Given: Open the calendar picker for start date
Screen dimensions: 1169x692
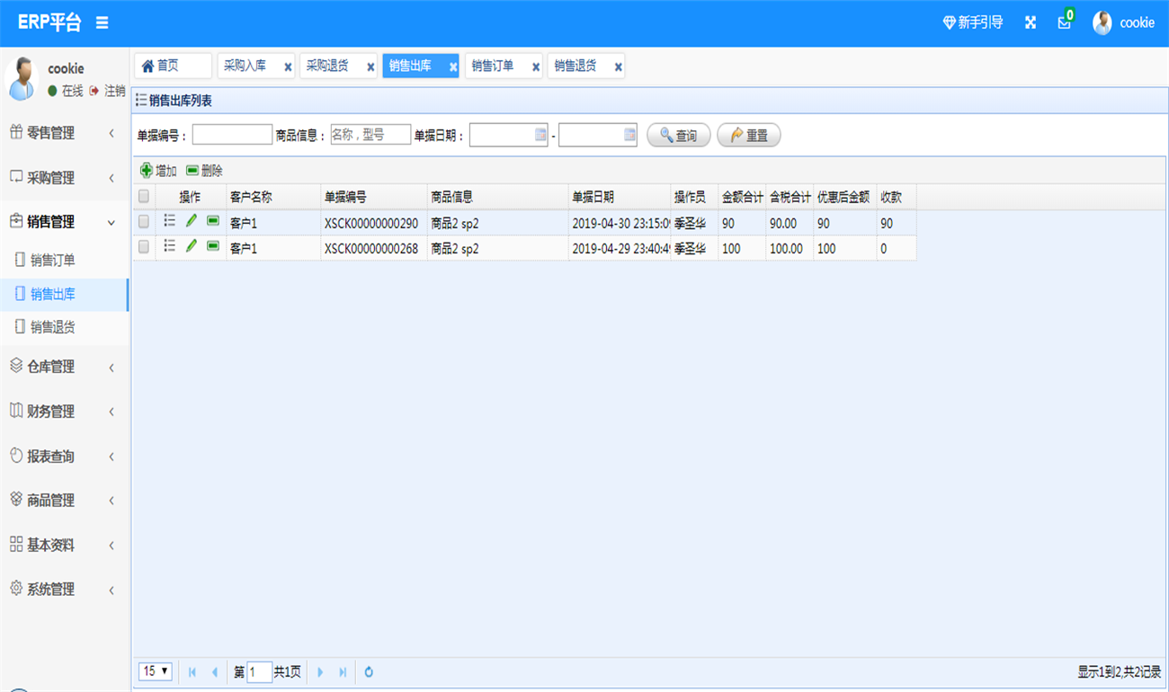Looking at the screenshot, I should [540, 135].
